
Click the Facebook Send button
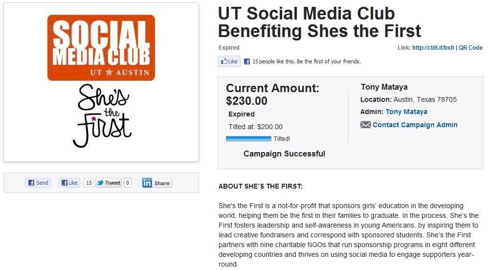(38, 183)
